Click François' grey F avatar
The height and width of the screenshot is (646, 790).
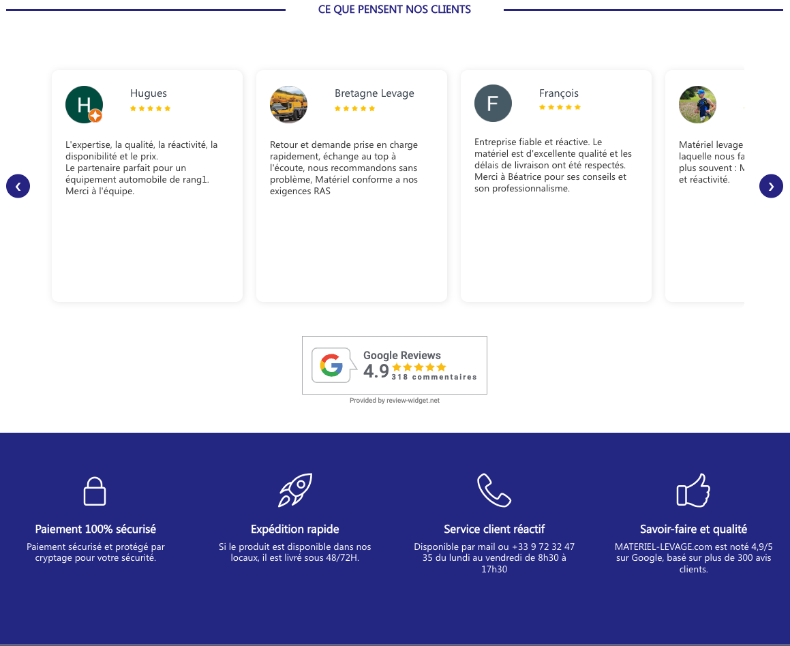493,103
